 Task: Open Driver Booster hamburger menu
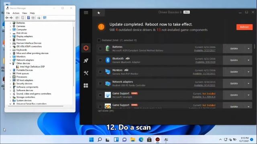(x=86, y=12)
